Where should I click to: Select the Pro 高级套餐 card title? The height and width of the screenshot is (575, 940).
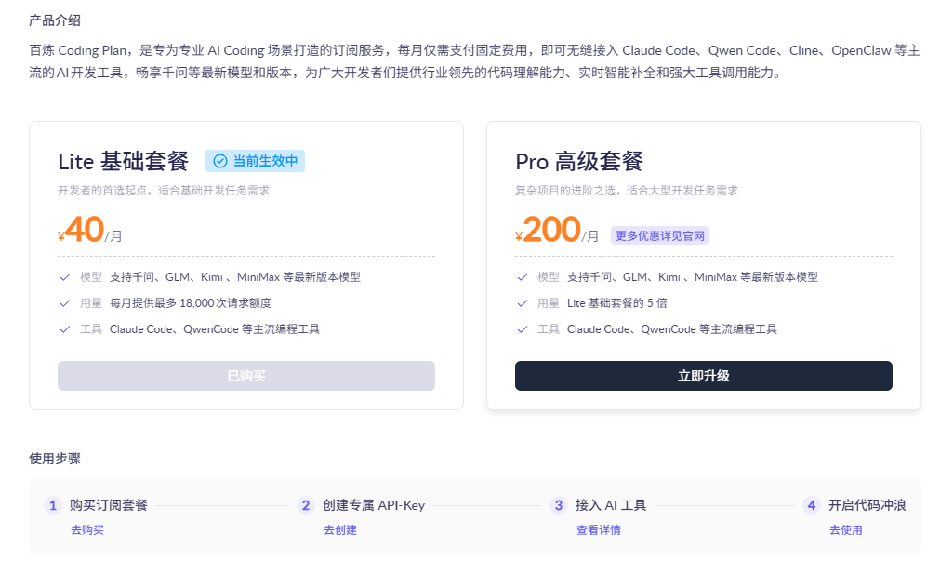click(579, 161)
